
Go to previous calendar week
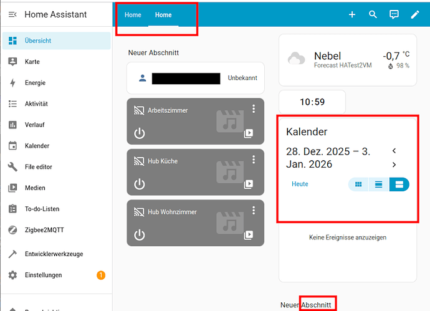(x=394, y=151)
